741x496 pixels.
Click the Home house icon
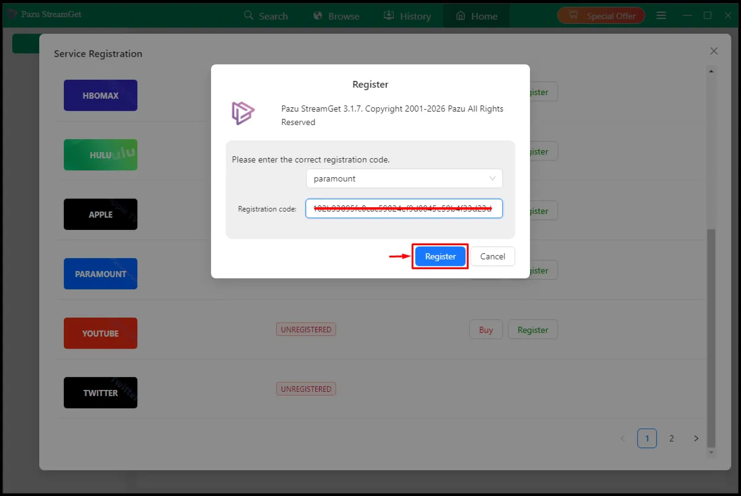pyautogui.click(x=461, y=16)
